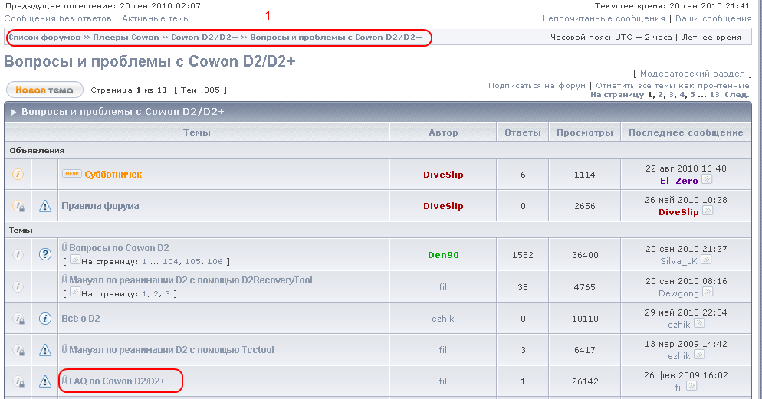
Task: Click the page-jump icon under Вопросы по Cowon D2
Action: coord(75,260)
